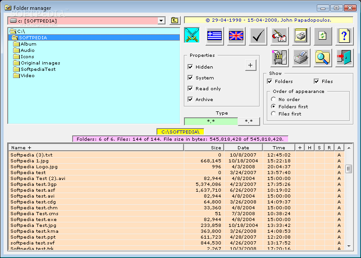Image resolution: width=361 pixels, height=258 pixels.
Task: Select the Folders first radio button
Action: click(273, 106)
